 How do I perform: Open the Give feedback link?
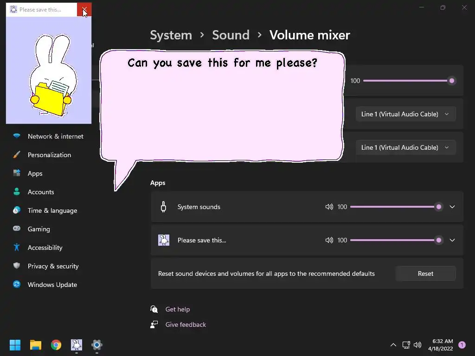[186, 324]
